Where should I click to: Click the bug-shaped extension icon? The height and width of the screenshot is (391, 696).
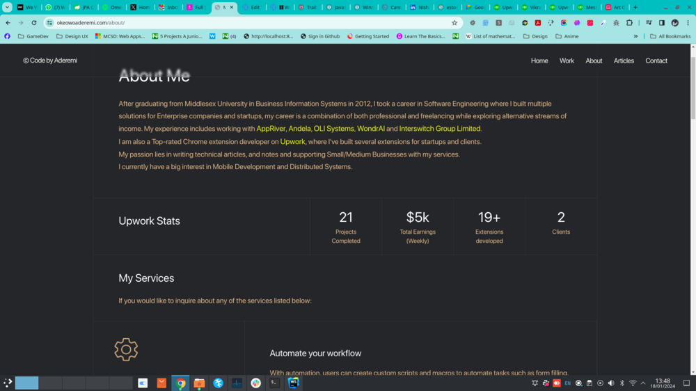click(x=616, y=23)
